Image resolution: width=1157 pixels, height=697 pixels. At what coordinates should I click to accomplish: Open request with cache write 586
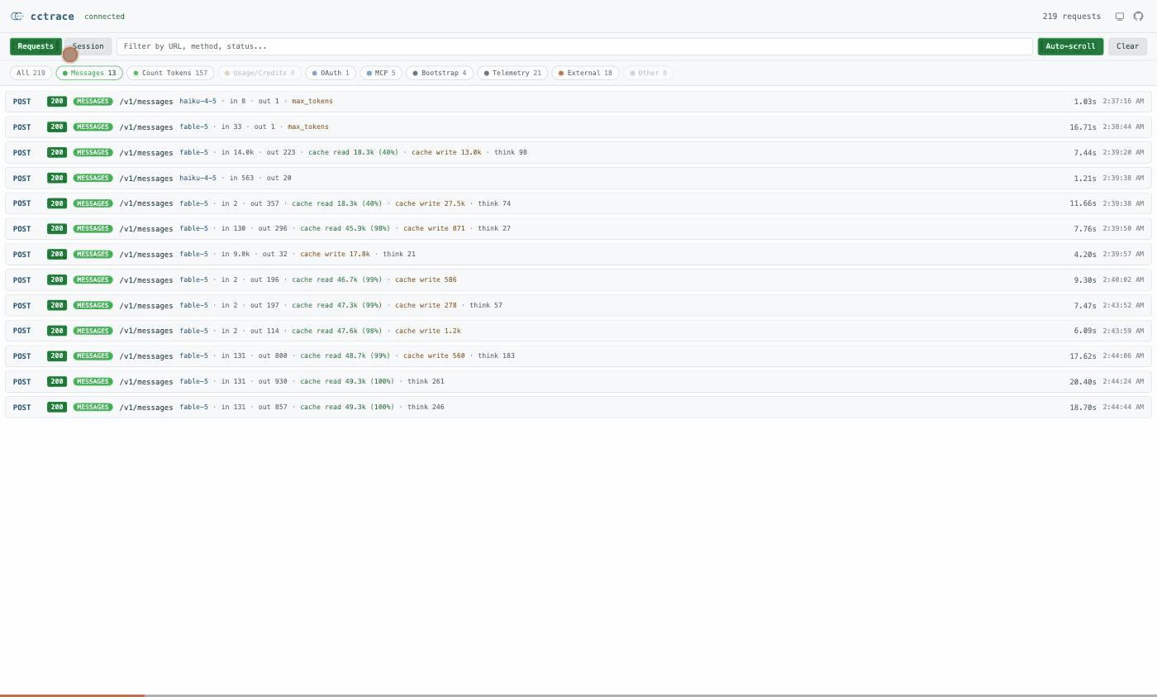578,279
